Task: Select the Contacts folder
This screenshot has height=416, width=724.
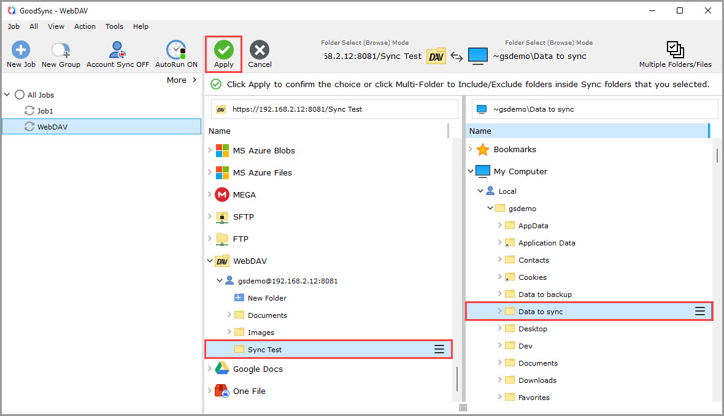Action: (x=533, y=260)
